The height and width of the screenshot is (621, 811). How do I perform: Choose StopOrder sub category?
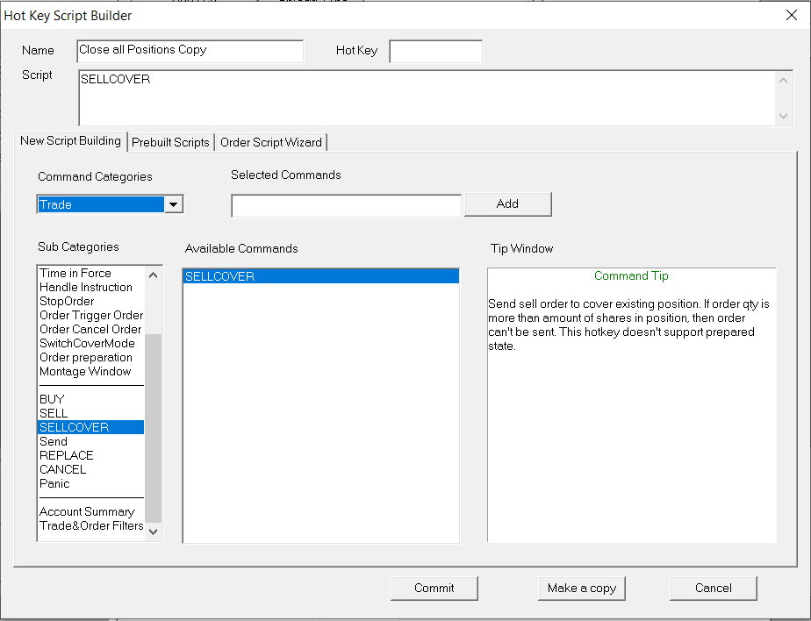click(67, 301)
